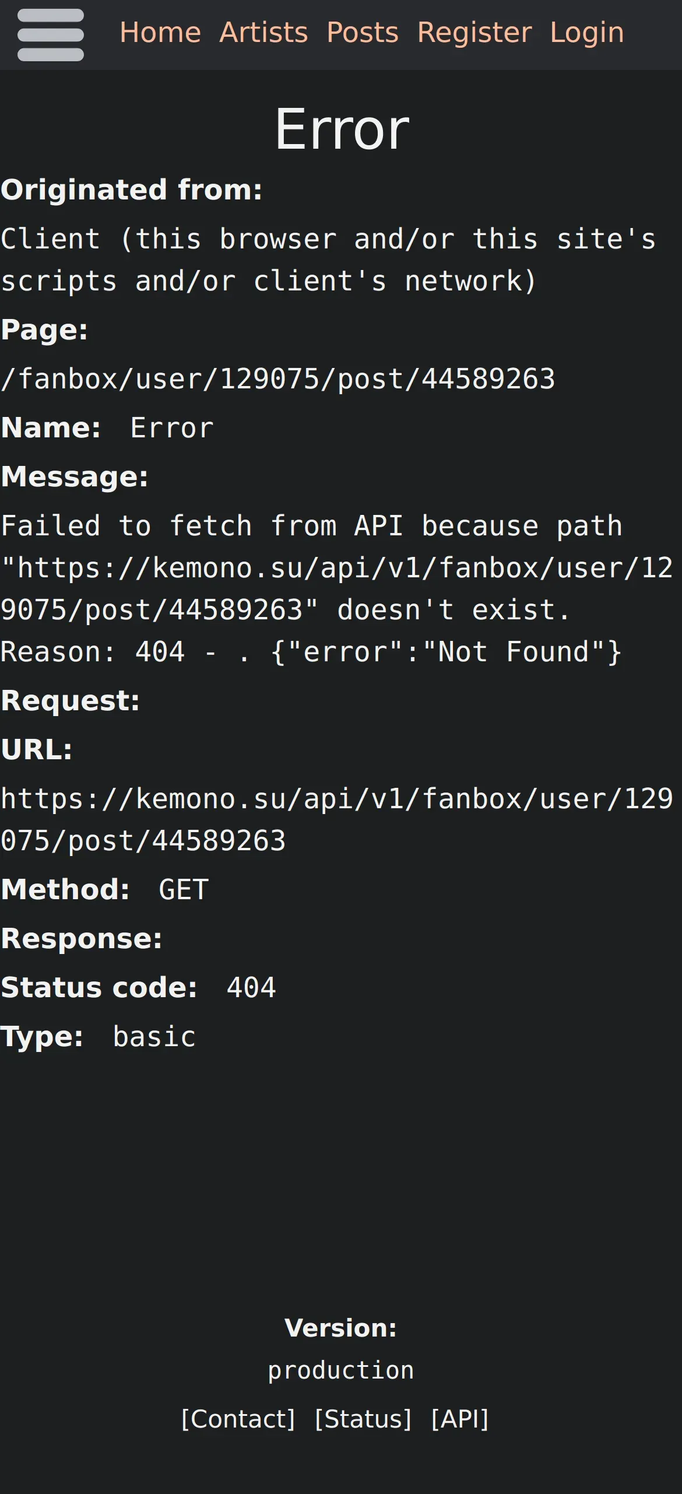Click the "Client (this browser" origin text

coord(328,260)
